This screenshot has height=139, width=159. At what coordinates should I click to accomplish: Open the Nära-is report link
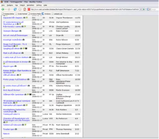(x=6, y=134)
